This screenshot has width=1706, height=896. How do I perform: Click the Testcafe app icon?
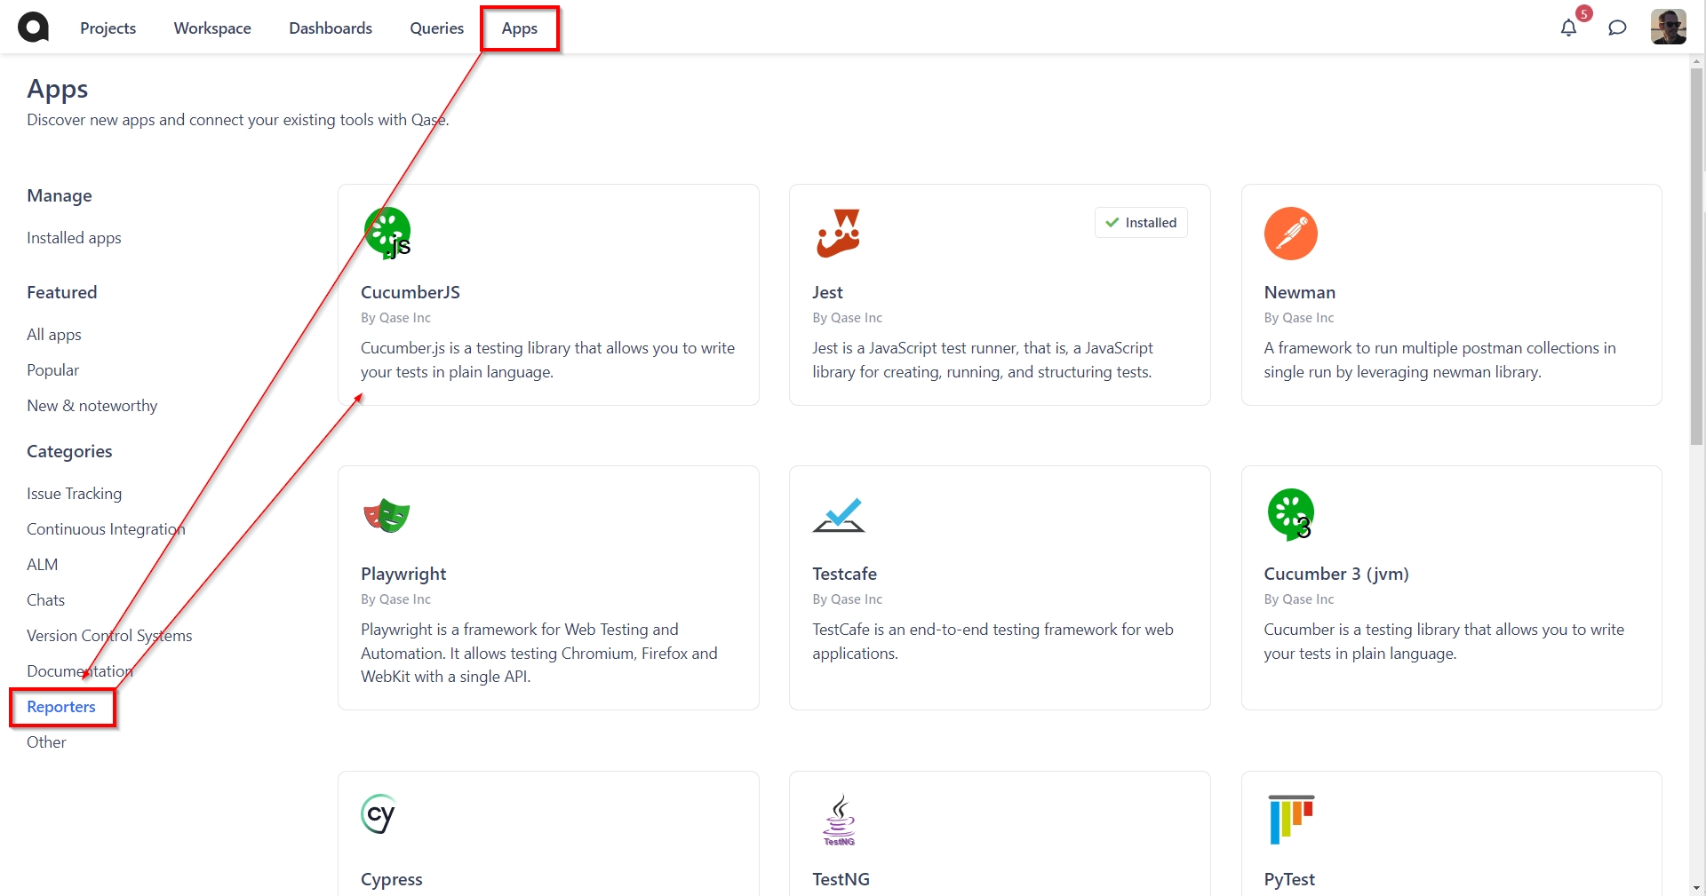pos(838,515)
